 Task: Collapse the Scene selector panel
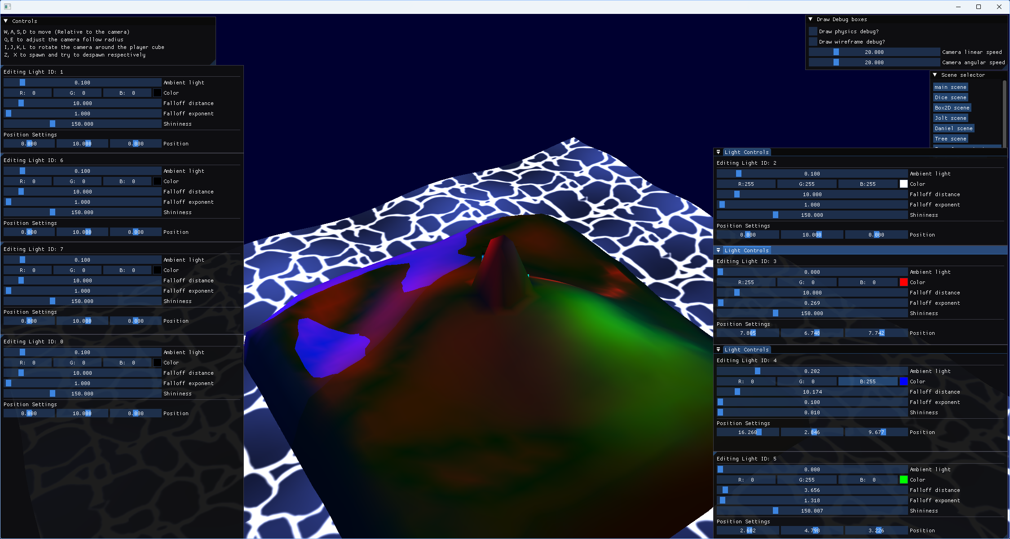click(935, 75)
